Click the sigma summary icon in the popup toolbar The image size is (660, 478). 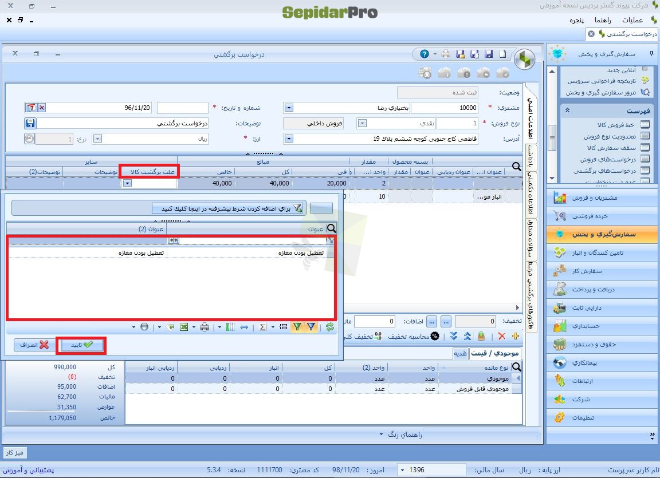pos(263,327)
